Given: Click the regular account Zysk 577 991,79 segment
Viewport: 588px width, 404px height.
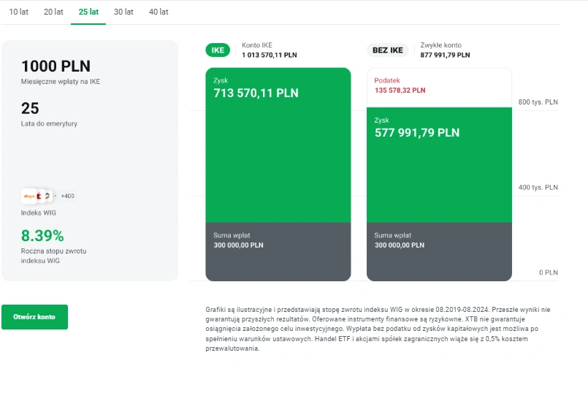Looking at the screenshot, I should click(x=439, y=165).
